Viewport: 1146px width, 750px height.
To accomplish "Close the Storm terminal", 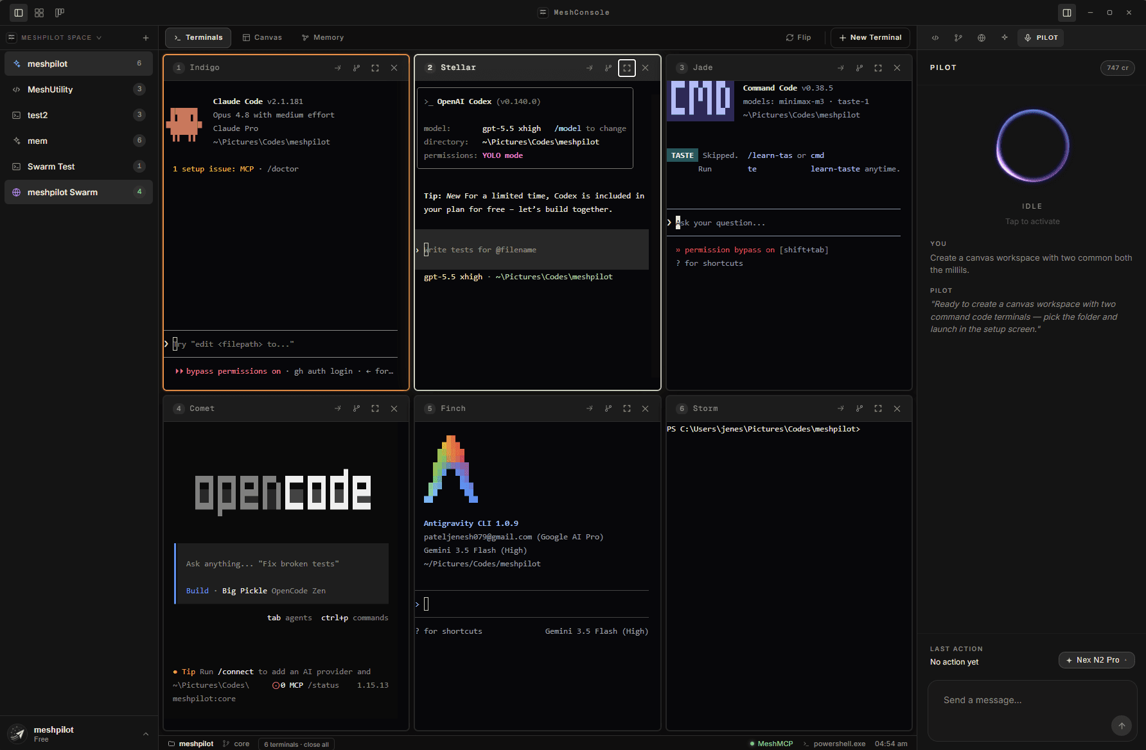I will pyautogui.click(x=897, y=409).
